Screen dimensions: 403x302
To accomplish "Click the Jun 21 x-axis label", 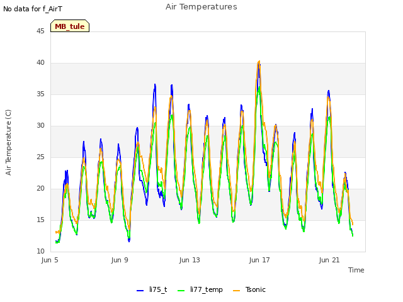I will [x=329, y=260].
